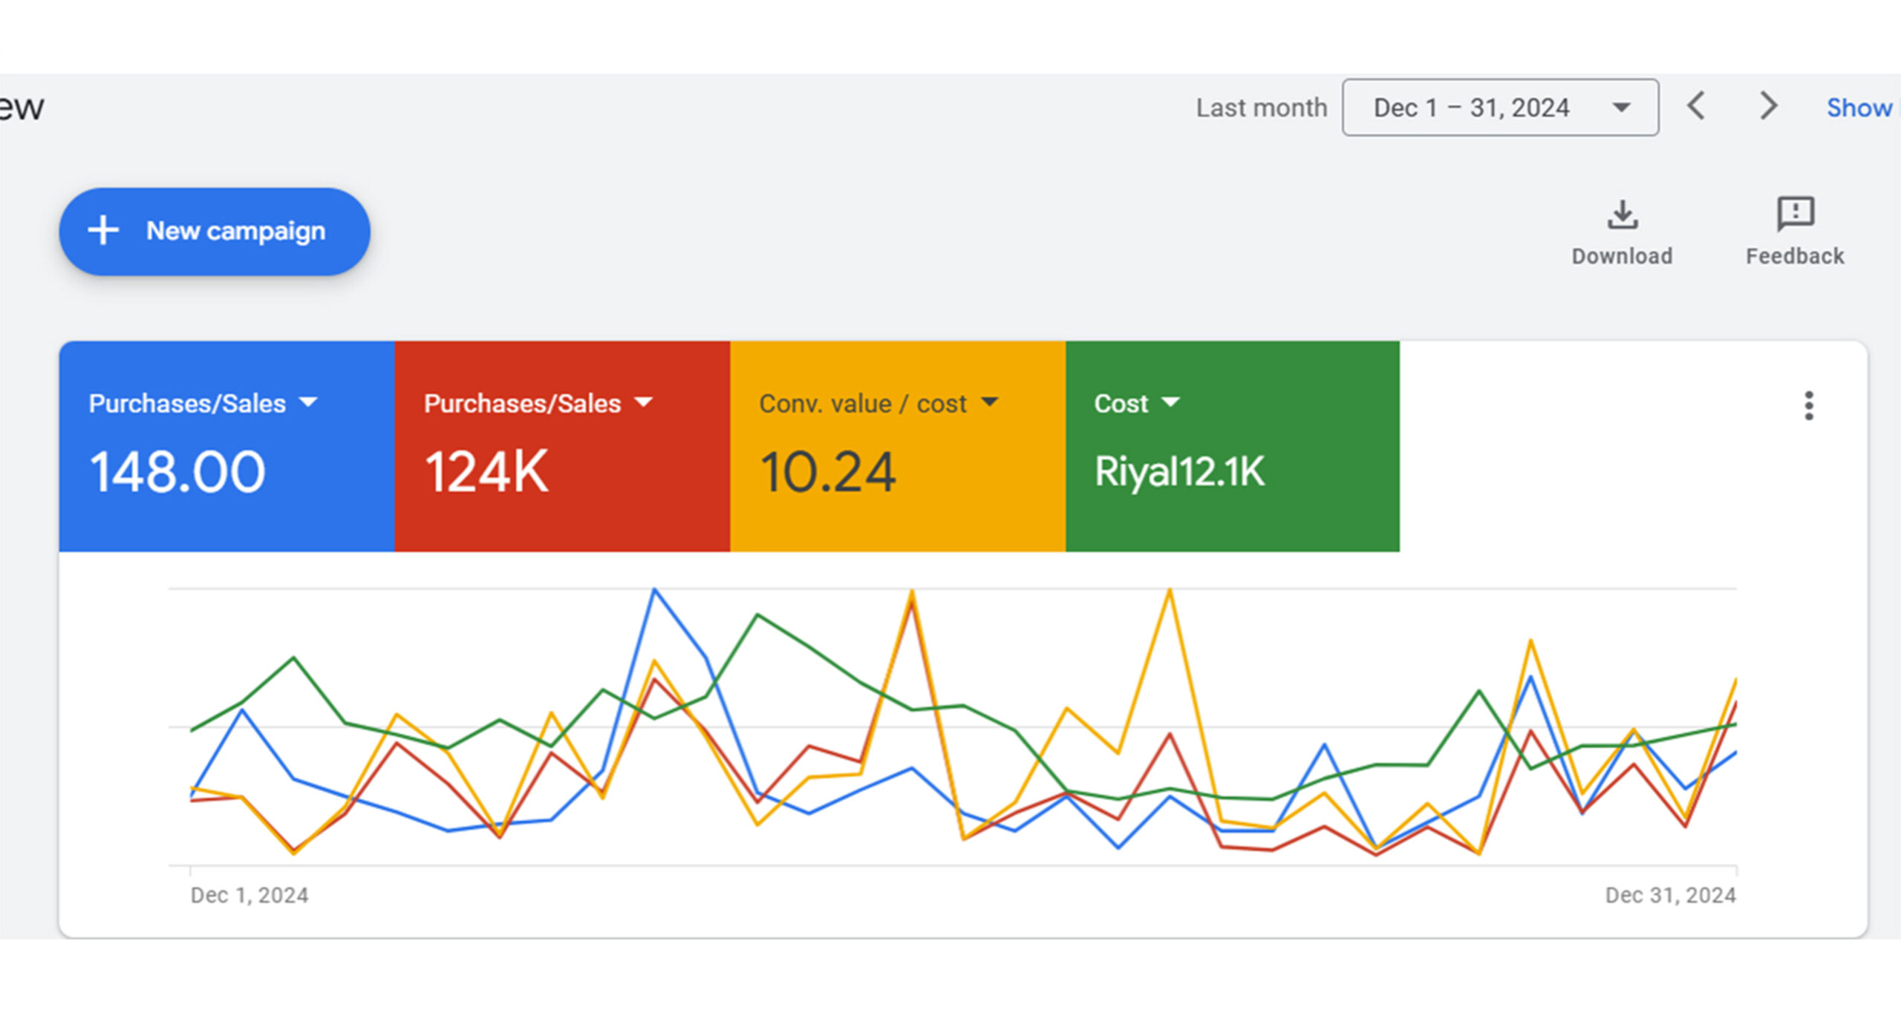
Task: Expand blue Purchases/Sales metric dropdown arrow
Action: (308, 402)
